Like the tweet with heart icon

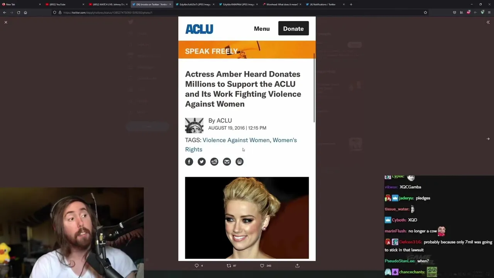(x=262, y=266)
